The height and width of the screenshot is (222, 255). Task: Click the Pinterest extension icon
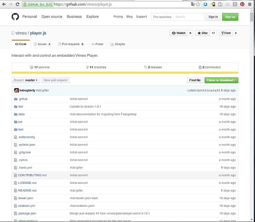coord(242,4)
